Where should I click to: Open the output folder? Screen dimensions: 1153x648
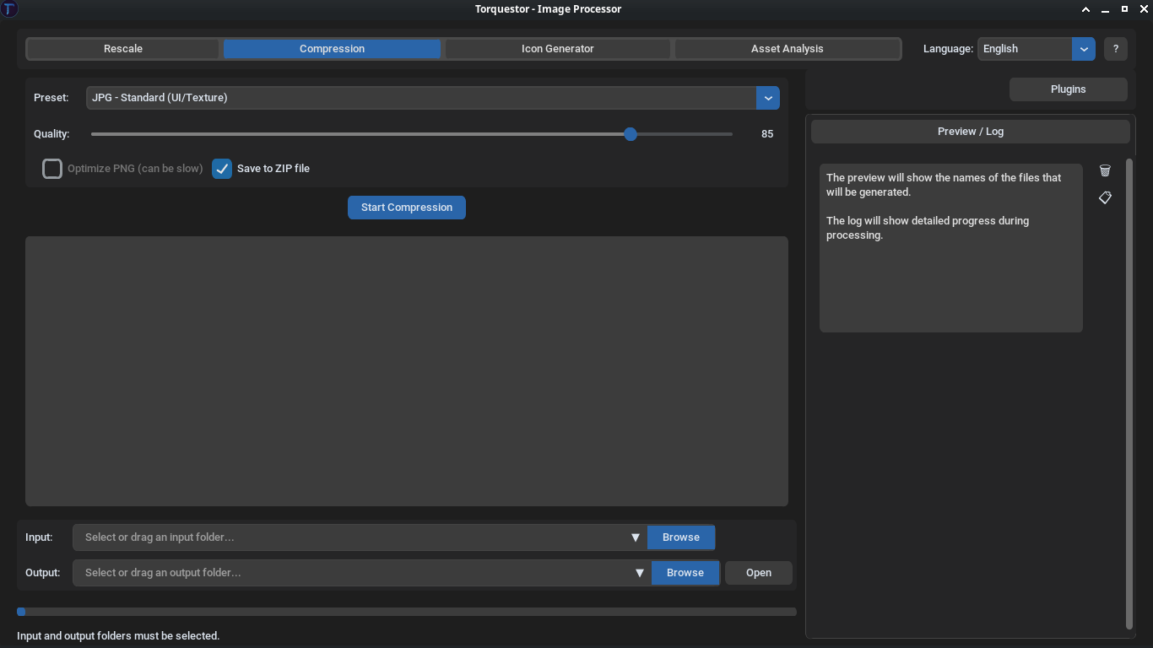coord(758,572)
